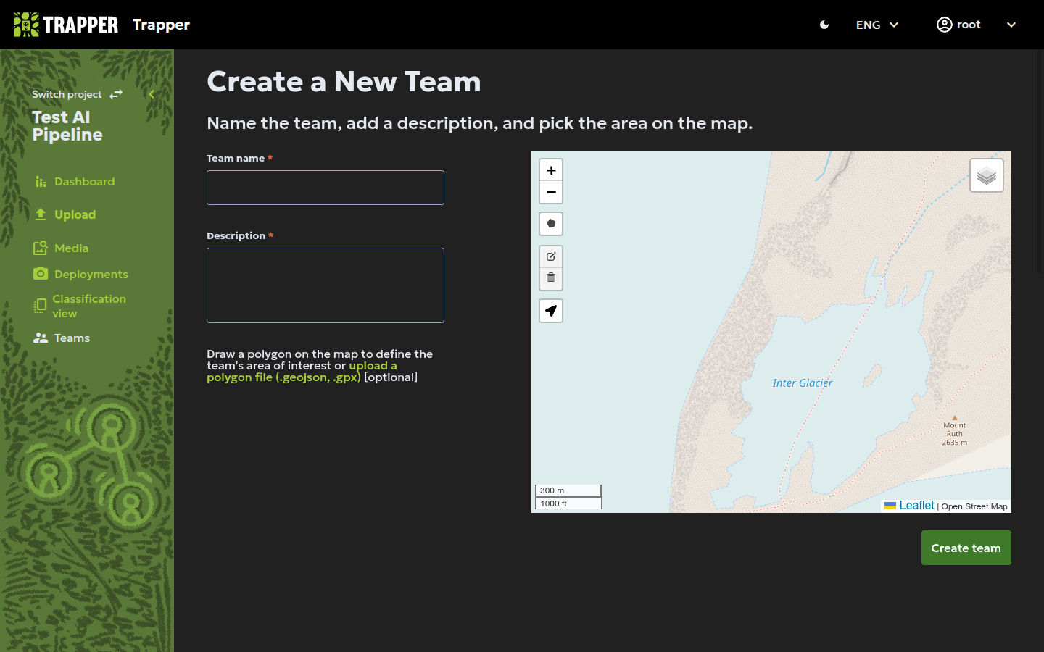Image resolution: width=1044 pixels, height=652 pixels.
Task: Click the delete layers trash icon on the map
Action: pos(551,278)
